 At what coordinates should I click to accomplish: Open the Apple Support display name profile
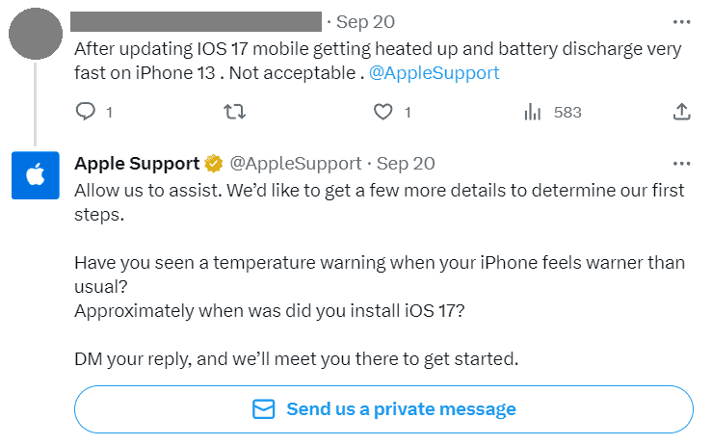point(137,164)
